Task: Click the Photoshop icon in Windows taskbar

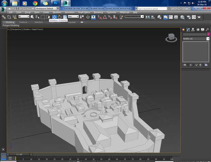Action: tap(56, 3)
